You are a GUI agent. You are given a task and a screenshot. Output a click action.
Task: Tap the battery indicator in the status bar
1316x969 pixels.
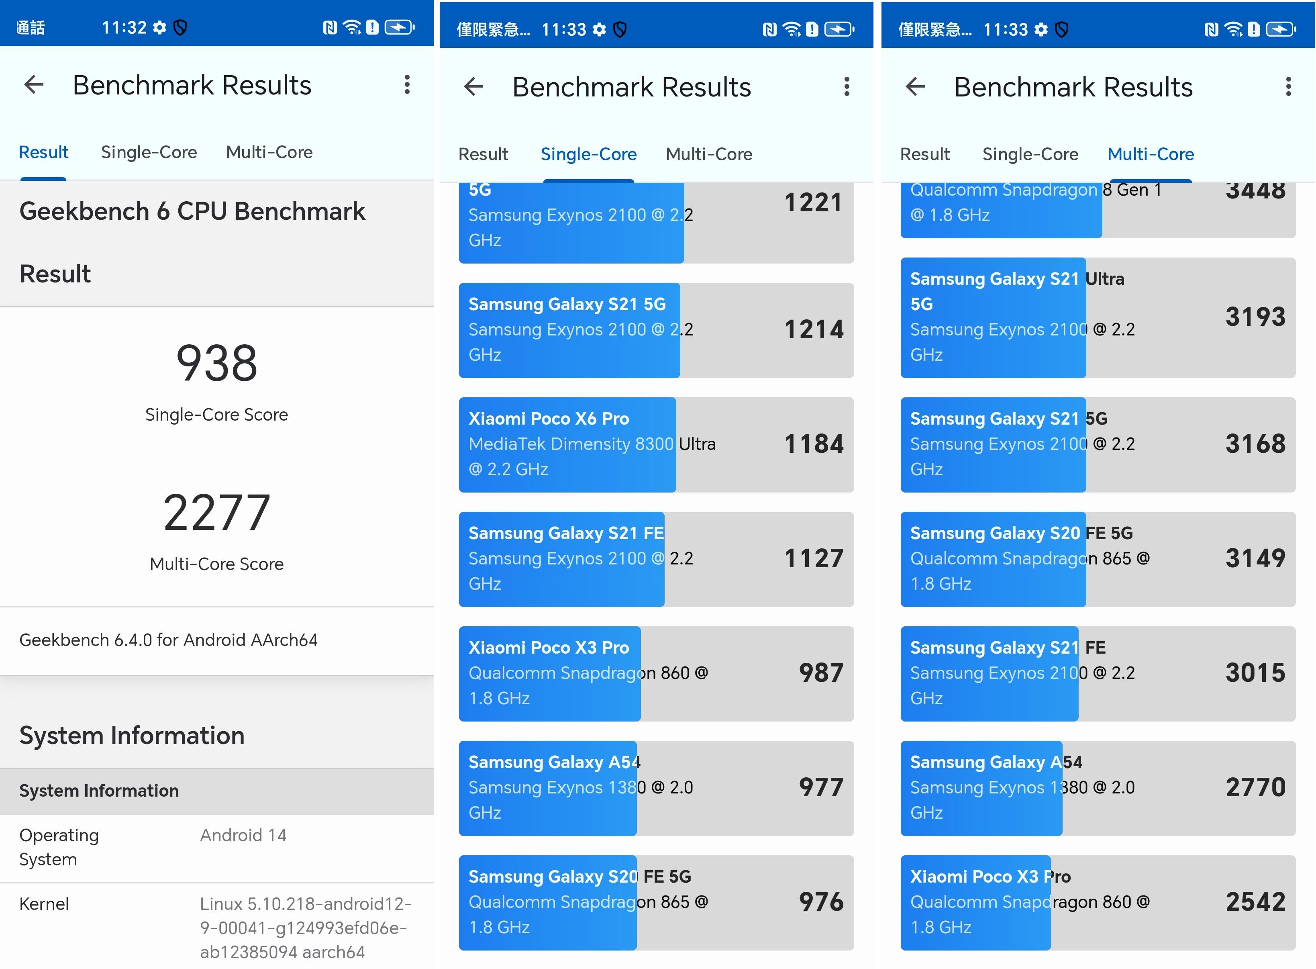pos(398,27)
